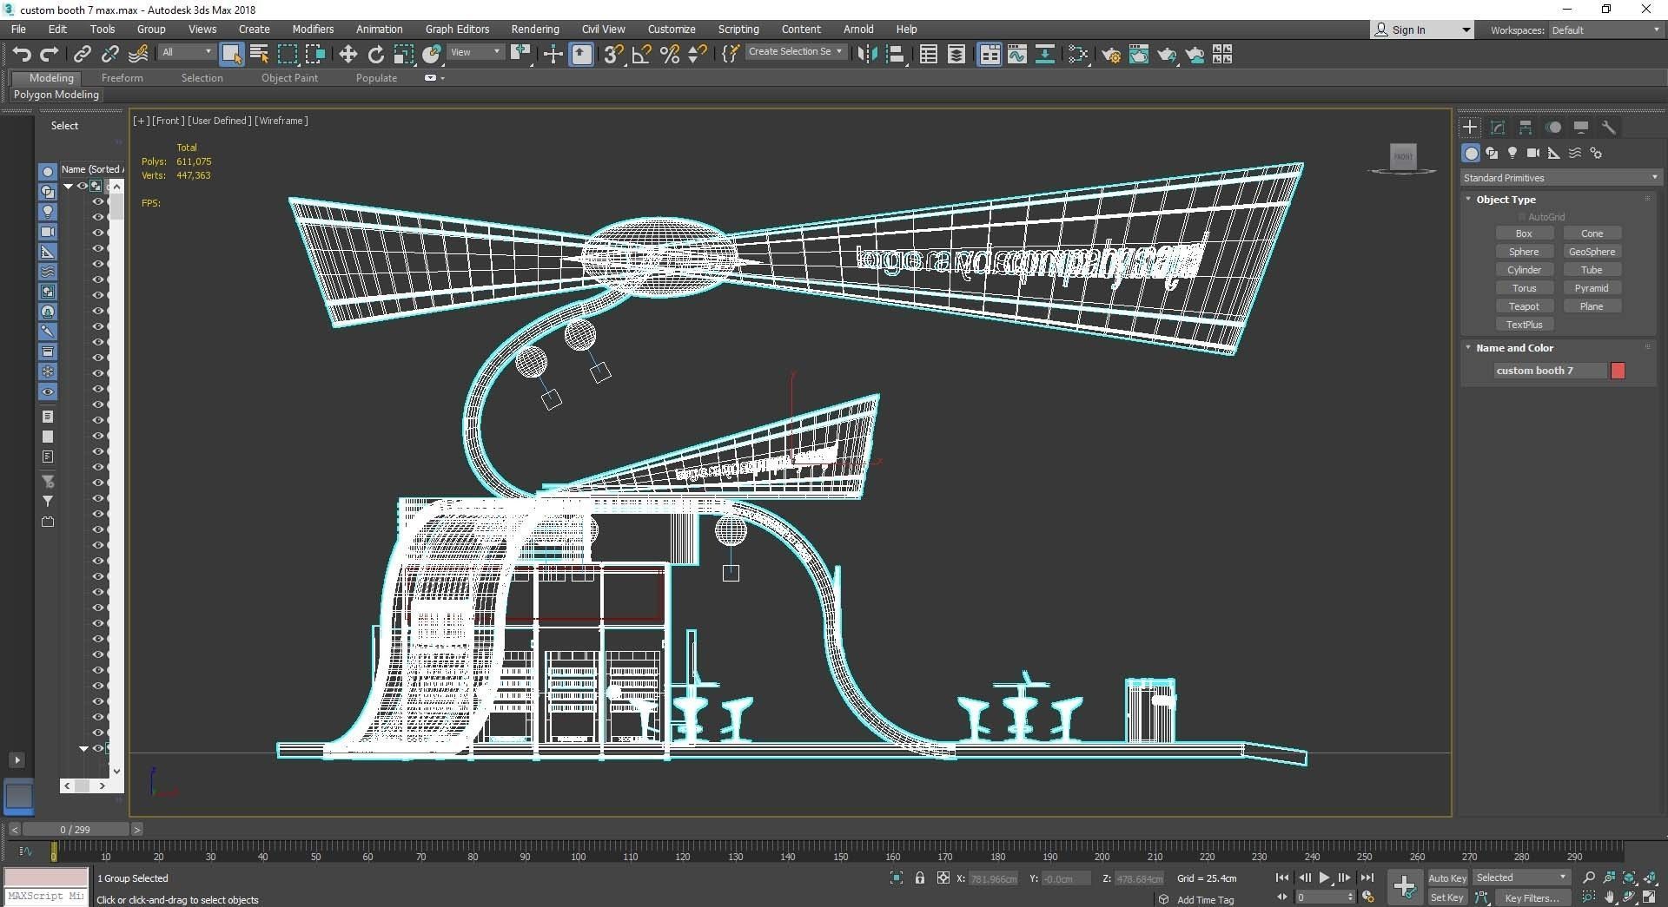
Task: Choose the Select and Uniform Scale tool
Action: (403, 55)
